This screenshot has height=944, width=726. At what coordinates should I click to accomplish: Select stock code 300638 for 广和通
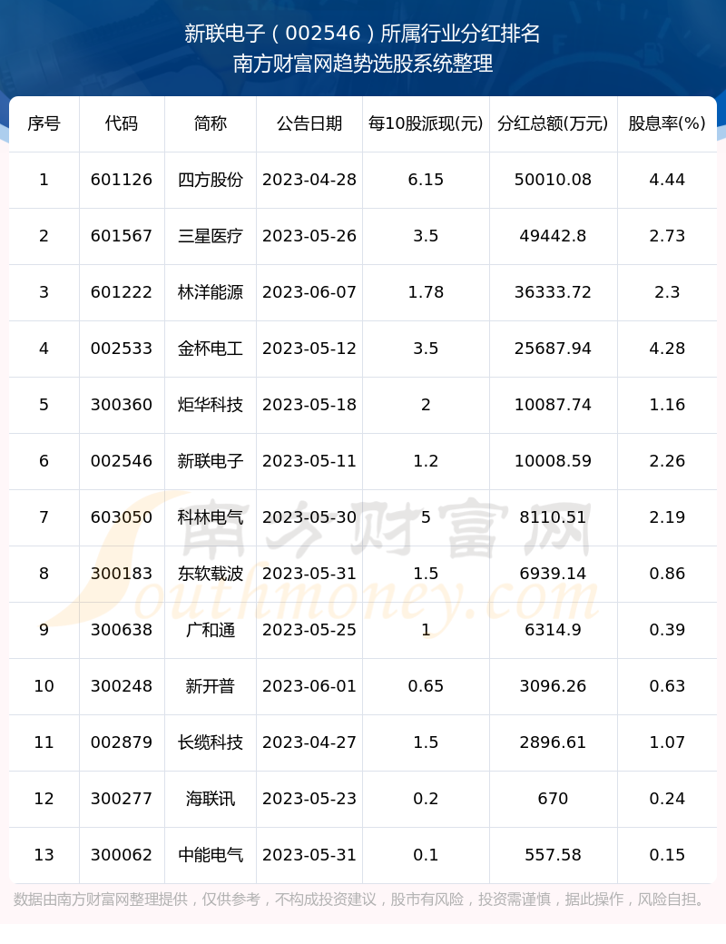[x=122, y=630]
